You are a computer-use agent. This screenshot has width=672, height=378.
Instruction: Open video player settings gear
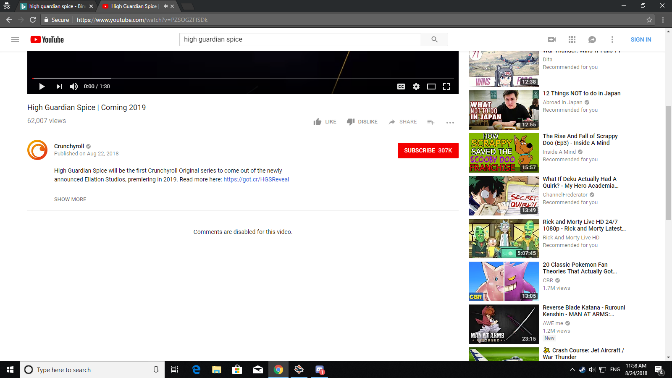coord(416,87)
